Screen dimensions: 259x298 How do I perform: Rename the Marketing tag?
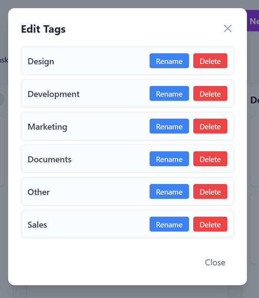click(x=169, y=126)
